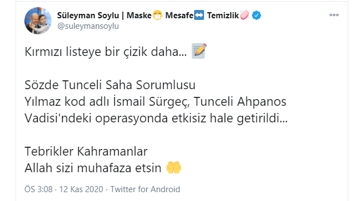The width and height of the screenshot is (361, 201).
Task: Click the masked face emoji after Maske
Action: coord(157,16)
